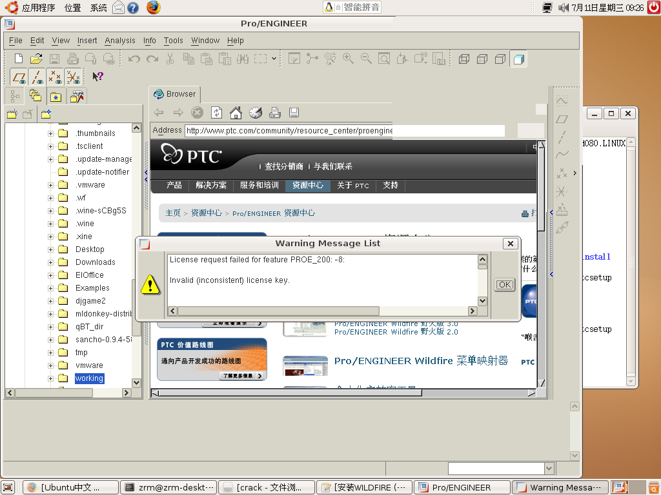Save the browser page with the floppy icon
Viewport: 661px width, 495px height.
[294, 113]
